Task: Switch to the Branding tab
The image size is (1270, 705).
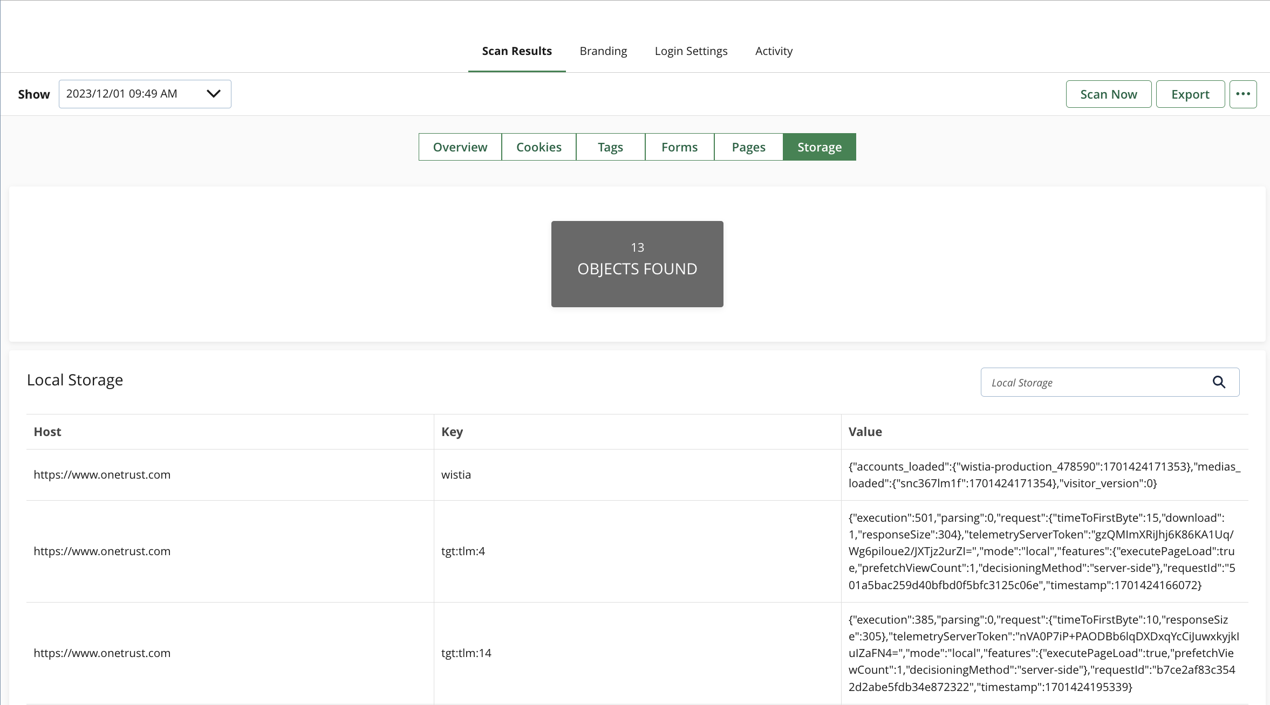Action: (603, 51)
